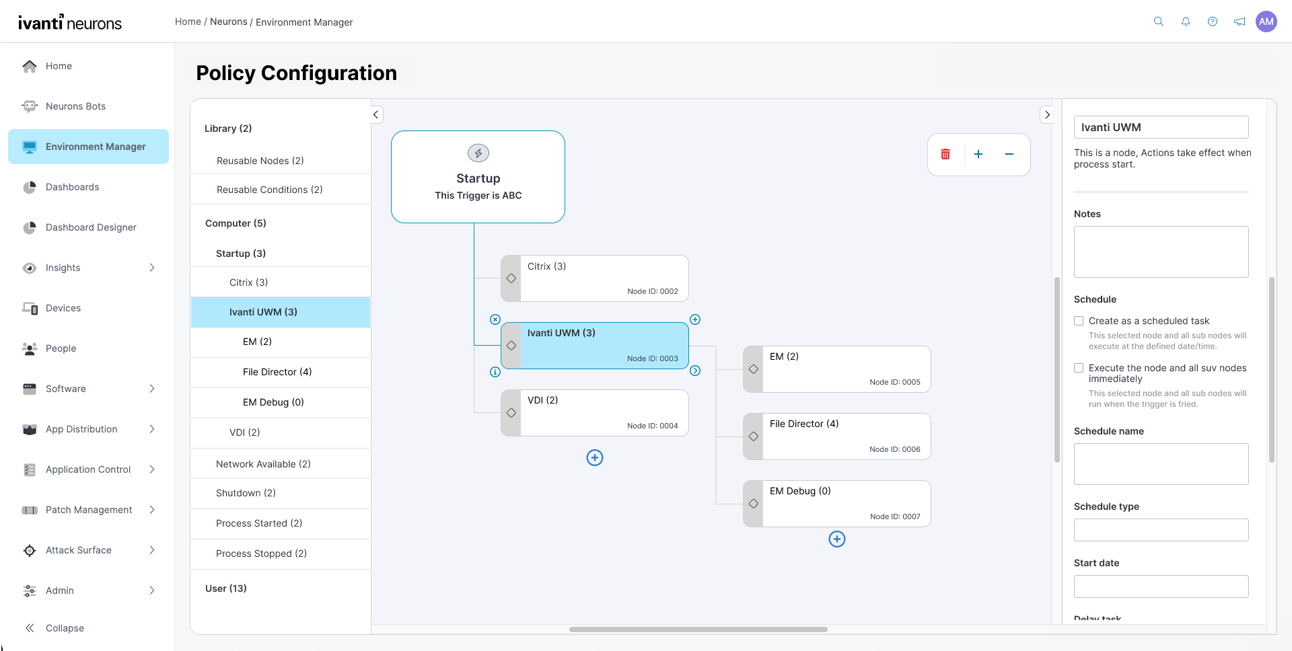This screenshot has width=1292, height=651.
Task: Click the add circle icon above Ivanti UWM node
Action: coord(695,319)
